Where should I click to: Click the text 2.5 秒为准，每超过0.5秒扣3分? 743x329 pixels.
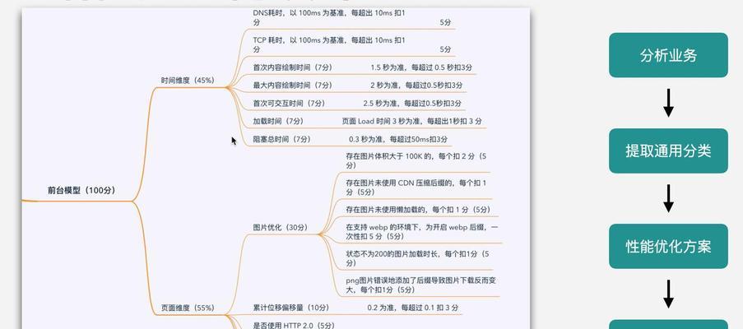tap(413, 103)
